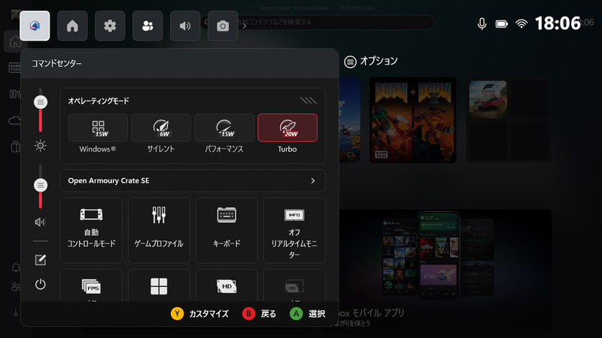Open キーボード tile
This screenshot has height=338, width=602.
point(227,231)
